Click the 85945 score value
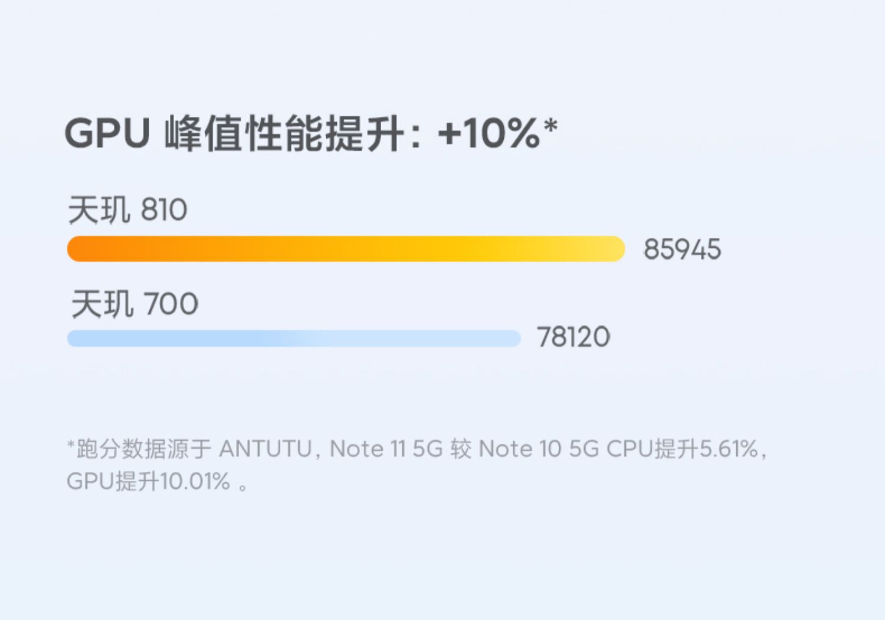Image resolution: width=885 pixels, height=620 pixels. pyautogui.click(x=682, y=250)
